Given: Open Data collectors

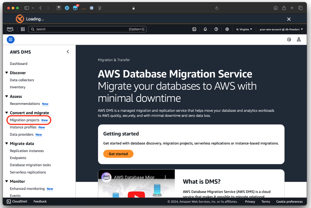Looking at the screenshot, I should [22, 80].
